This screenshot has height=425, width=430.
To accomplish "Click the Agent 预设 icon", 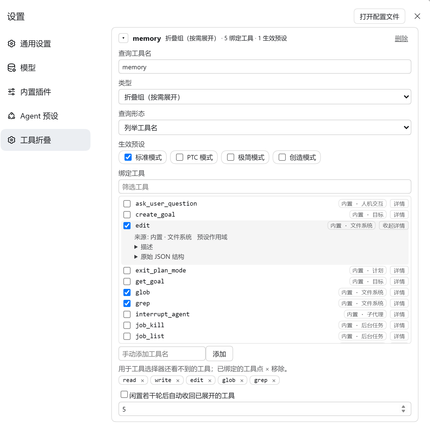I will 12,116.
